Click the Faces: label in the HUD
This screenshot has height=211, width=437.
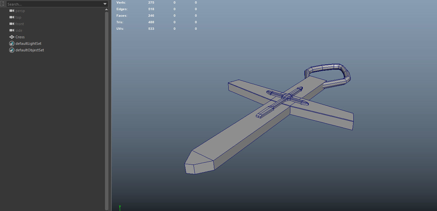(122, 16)
